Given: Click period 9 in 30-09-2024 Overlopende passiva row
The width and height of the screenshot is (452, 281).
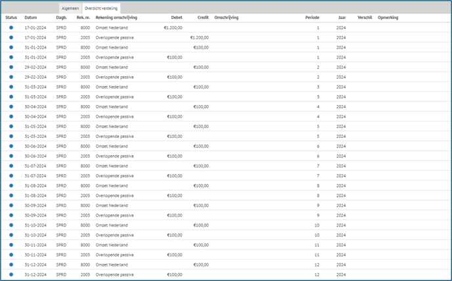Looking at the screenshot, I should 318,215.
